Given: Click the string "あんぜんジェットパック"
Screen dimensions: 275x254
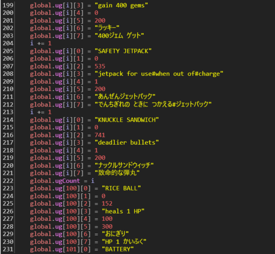Looking at the screenshot, I should (125, 97).
